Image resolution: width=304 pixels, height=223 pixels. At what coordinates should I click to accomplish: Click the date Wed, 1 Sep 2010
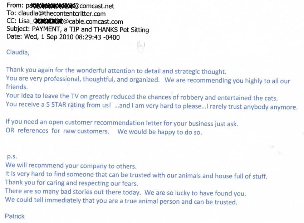tap(49, 37)
